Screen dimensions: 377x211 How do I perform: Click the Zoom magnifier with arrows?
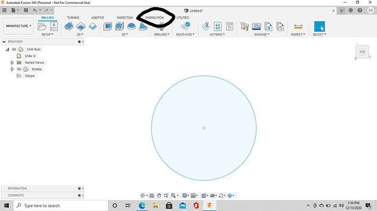(166, 196)
